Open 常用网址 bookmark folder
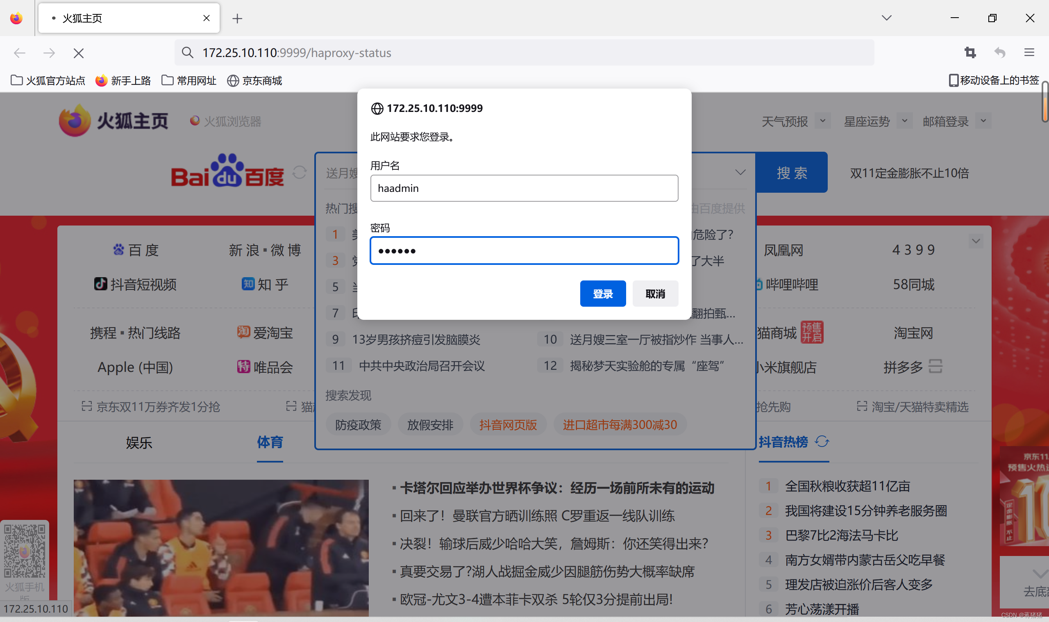The width and height of the screenshot is (1049, 622). [189, 80]
